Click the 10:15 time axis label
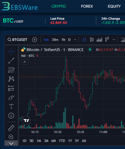Image resolution: width=125 pixels, height=149 pixels. (35, 132)
